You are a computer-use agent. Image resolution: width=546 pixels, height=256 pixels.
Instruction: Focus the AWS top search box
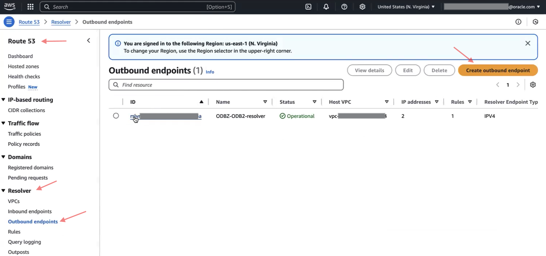coord(138,7)
